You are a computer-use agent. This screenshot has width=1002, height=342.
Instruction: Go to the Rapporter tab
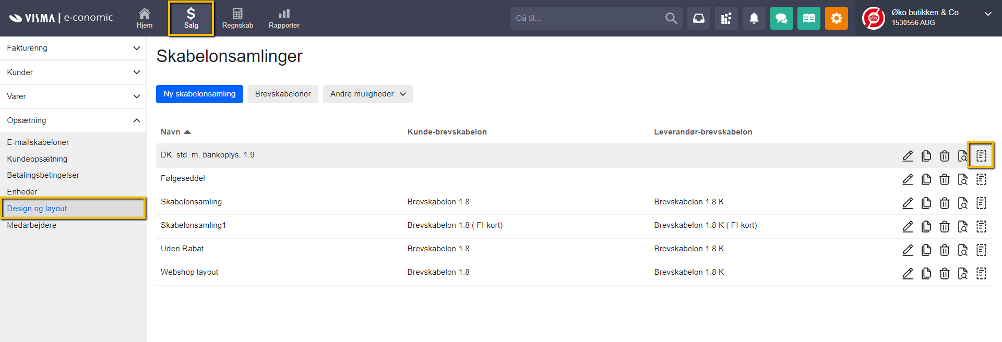[x=284, y=18]
